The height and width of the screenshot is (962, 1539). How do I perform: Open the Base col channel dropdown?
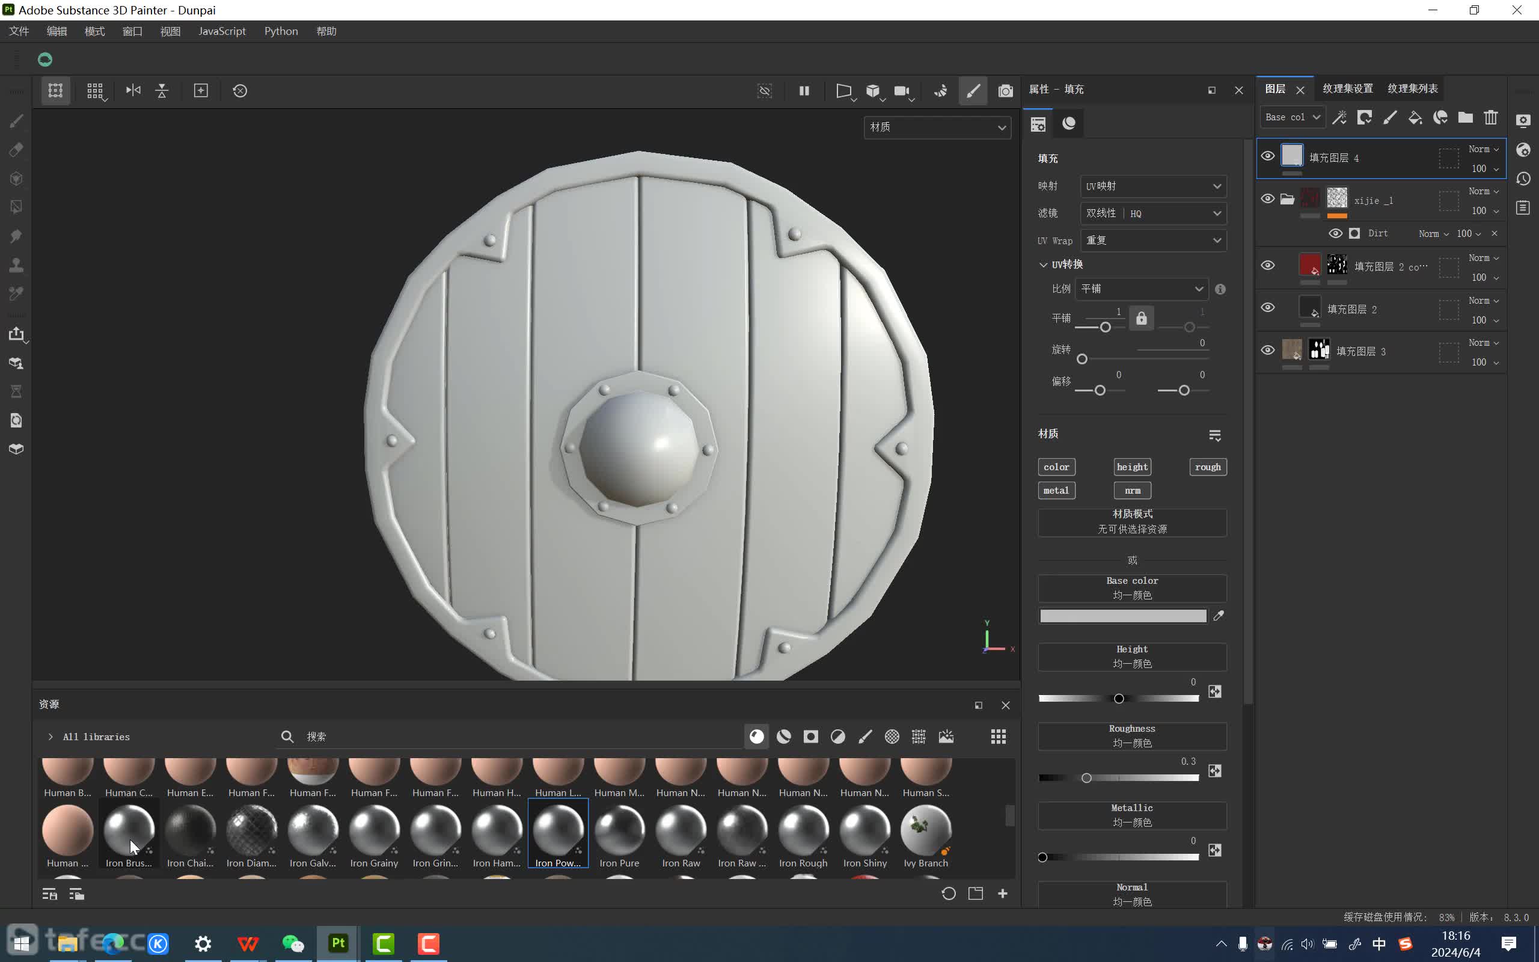coord(1293,117)
